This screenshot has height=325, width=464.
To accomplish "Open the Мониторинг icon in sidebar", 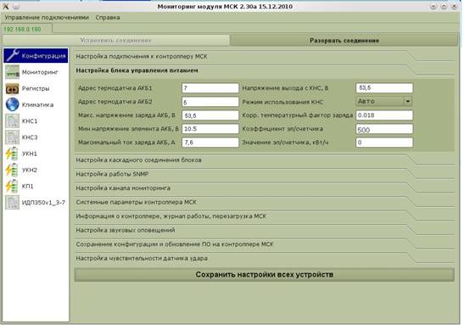I will pyautogui.click(x=13, y=72).
